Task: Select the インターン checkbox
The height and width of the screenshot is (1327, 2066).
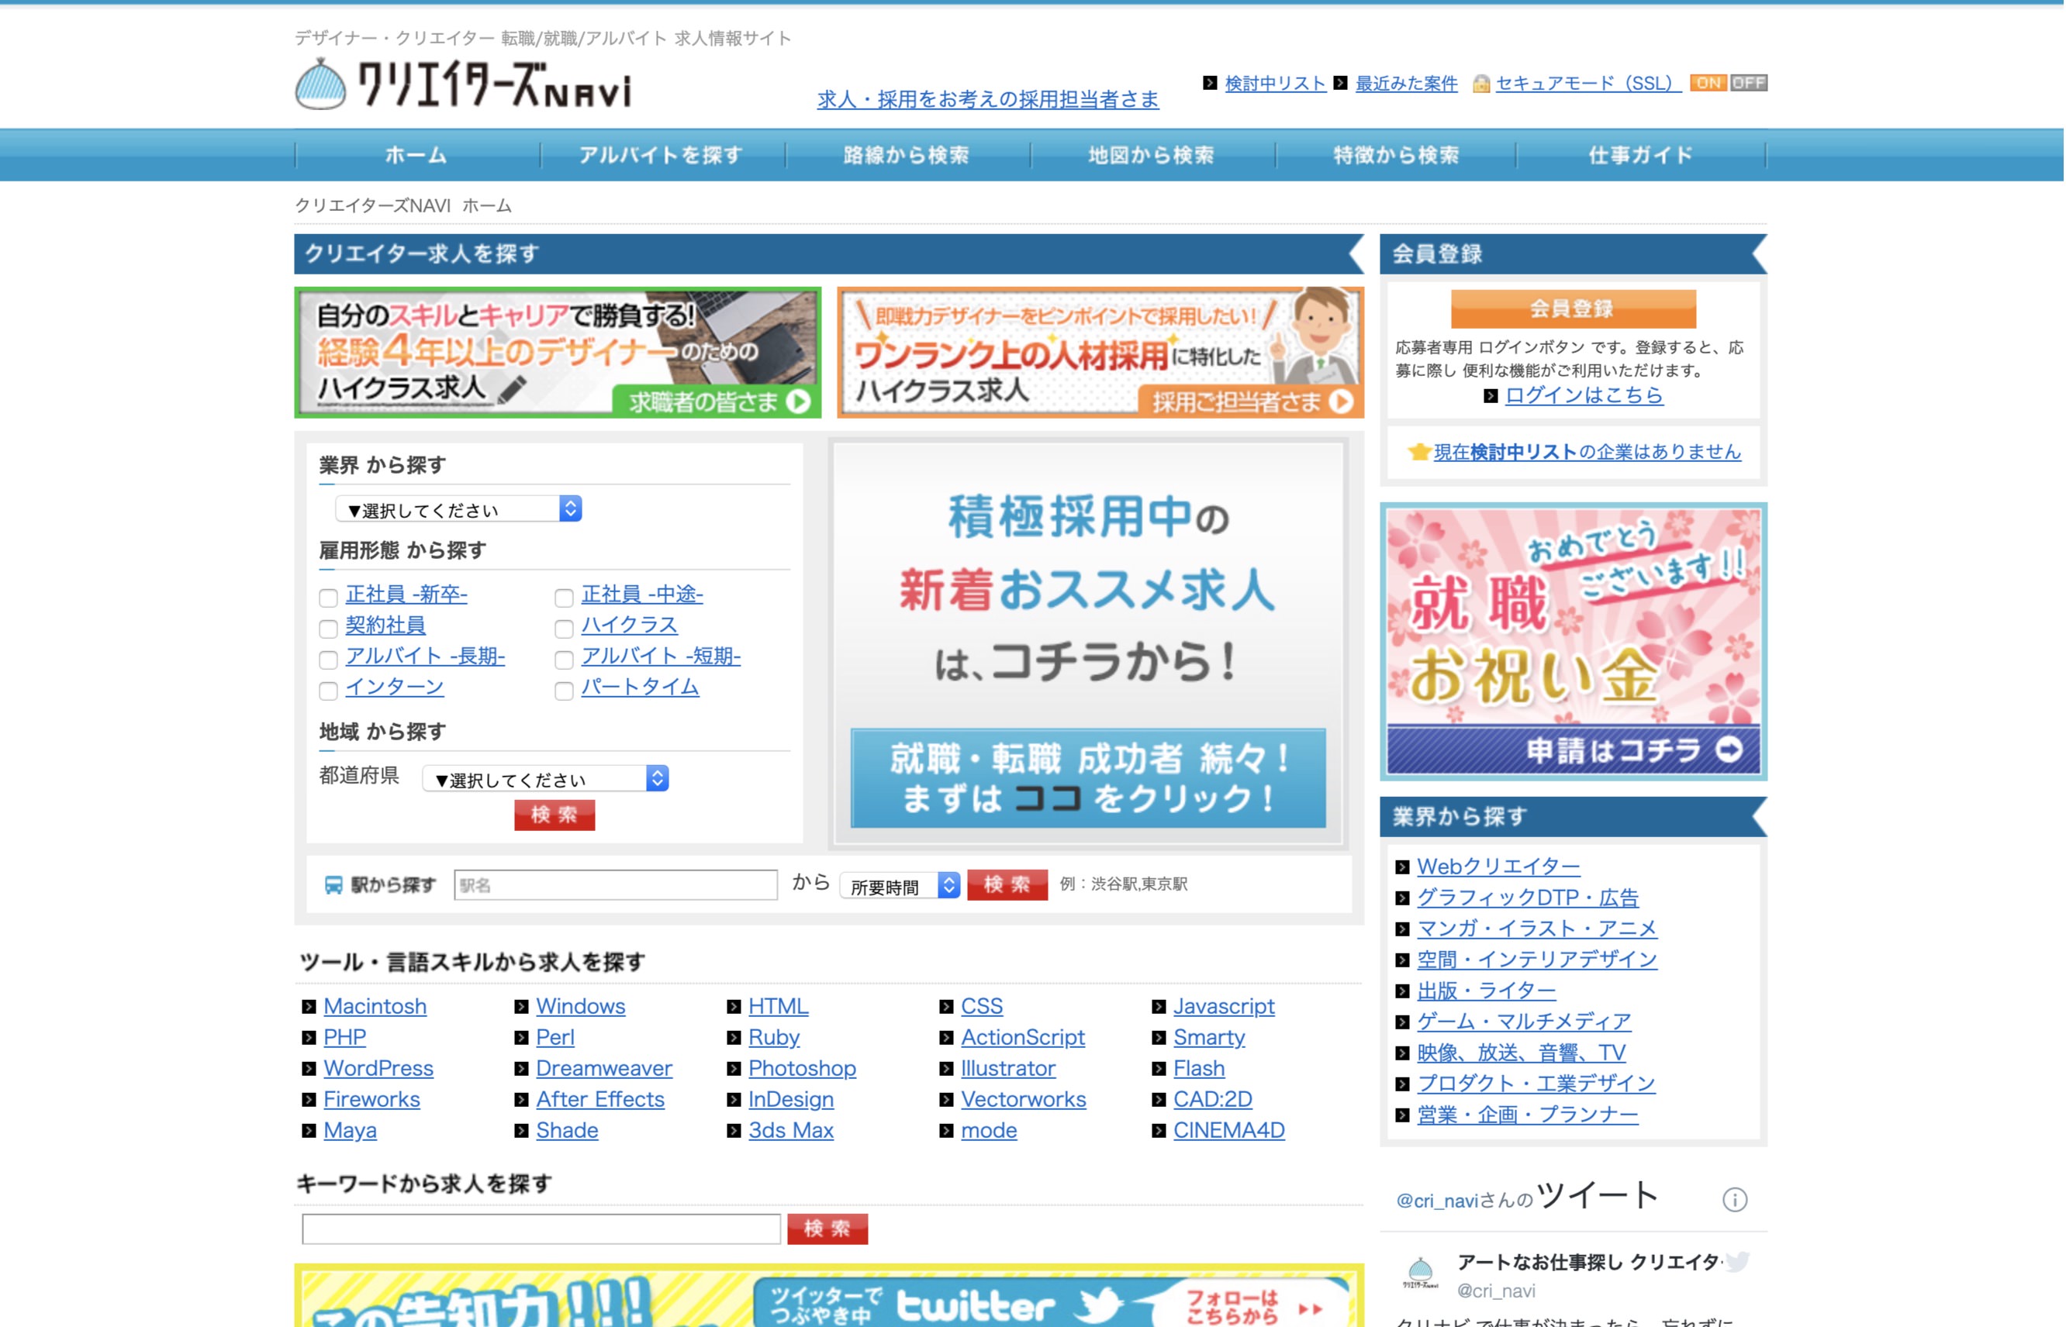Action: [x=328, y=690]
